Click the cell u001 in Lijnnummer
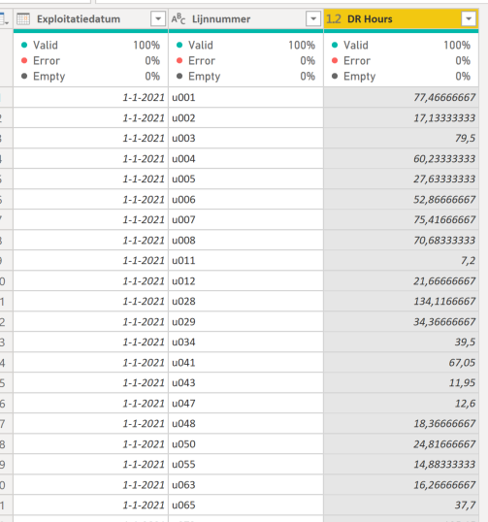Viewport: 488px width, 522px height. coord(245,98)
